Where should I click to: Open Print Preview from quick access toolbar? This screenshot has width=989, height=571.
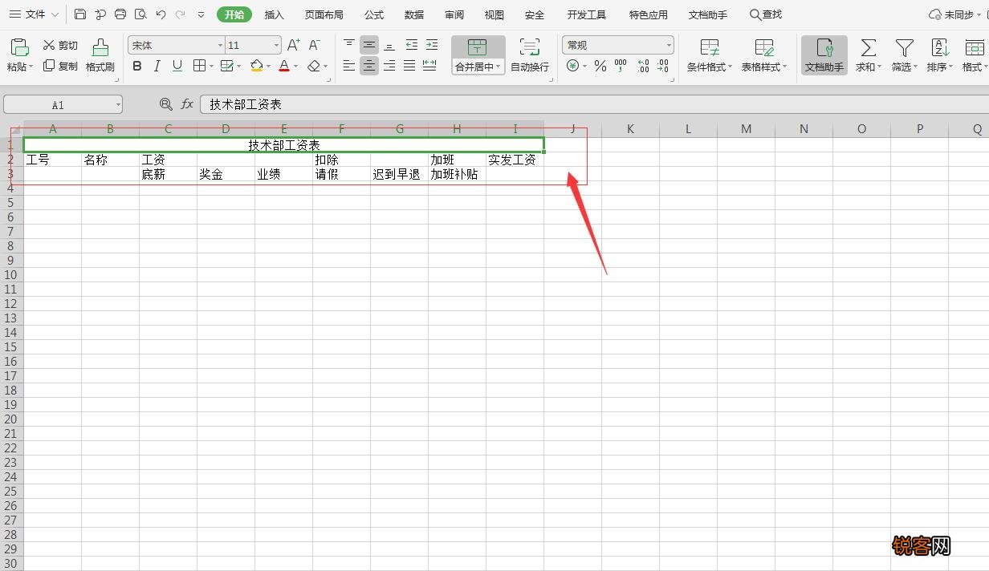click(x=140, y=14)
